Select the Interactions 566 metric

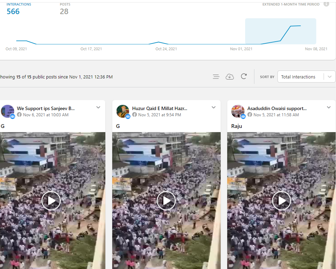(13, 11)
